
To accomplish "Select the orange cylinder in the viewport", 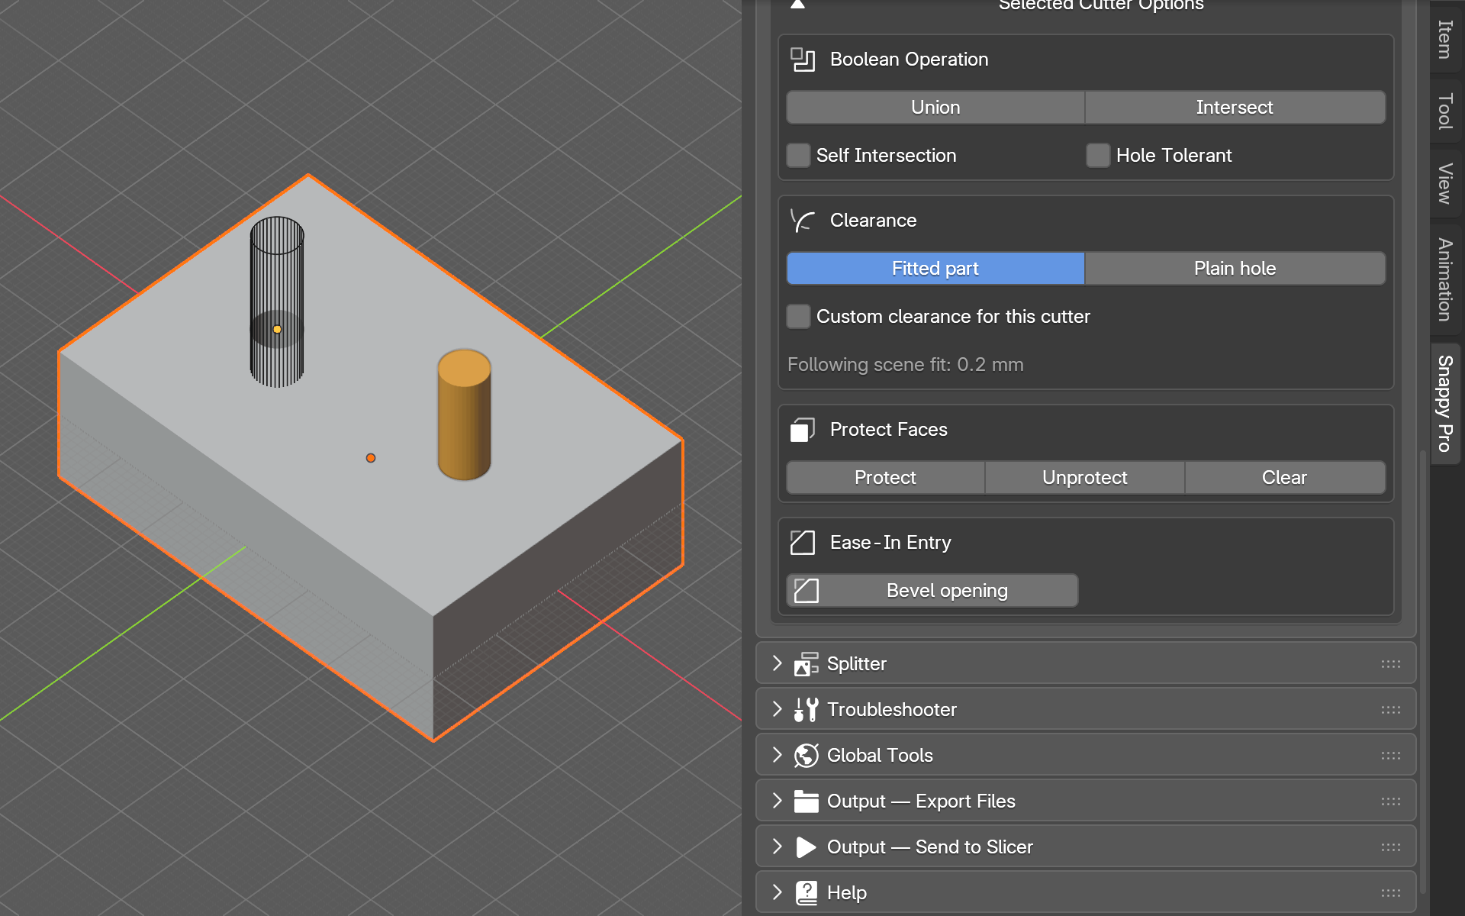I will click(x=464, y=416).
